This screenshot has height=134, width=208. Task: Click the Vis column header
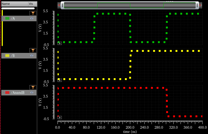(33, 4)
